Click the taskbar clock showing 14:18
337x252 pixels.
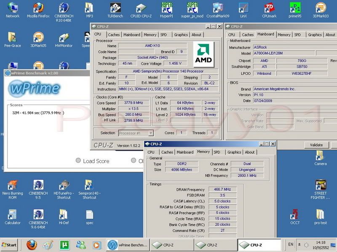pos(321,245)
